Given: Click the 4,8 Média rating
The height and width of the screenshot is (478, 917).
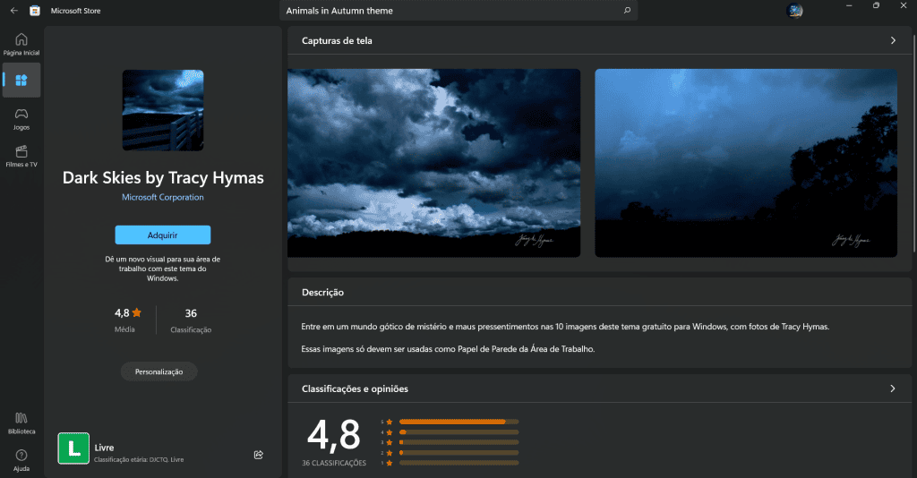Looking at the screenshot, I should (x=127, y=320).
